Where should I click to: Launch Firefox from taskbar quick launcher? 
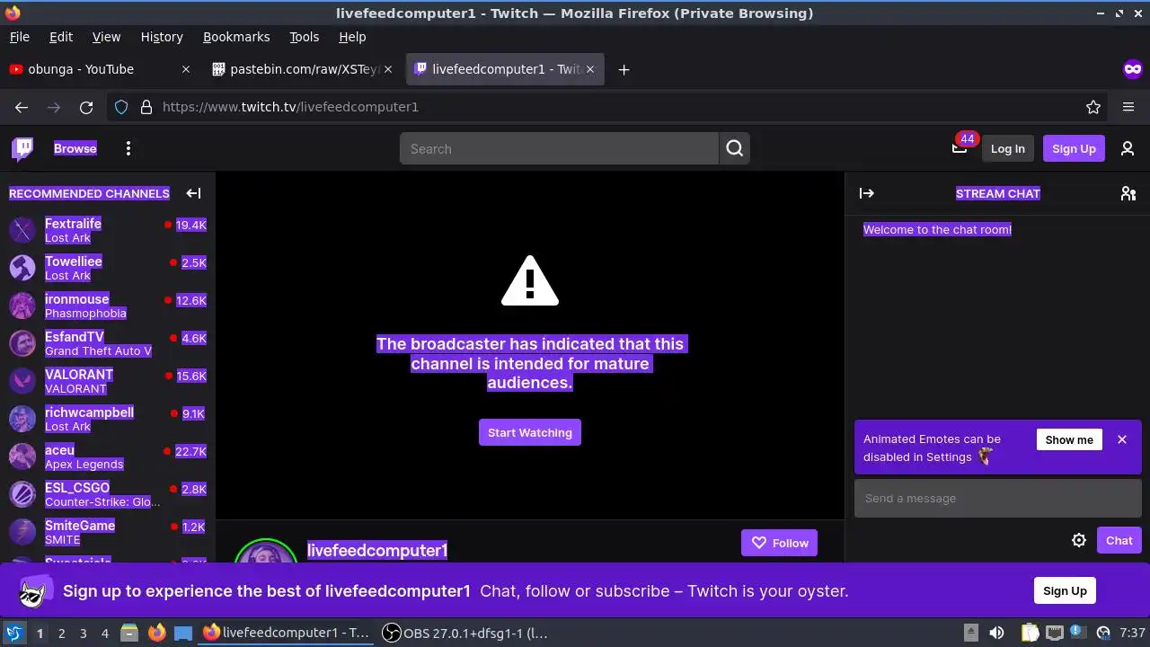(x=156, y=633)
